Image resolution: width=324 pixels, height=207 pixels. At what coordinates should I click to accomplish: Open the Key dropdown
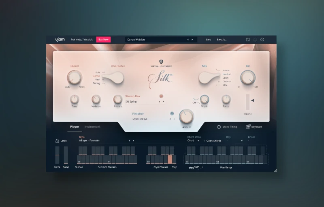[234, 141]
